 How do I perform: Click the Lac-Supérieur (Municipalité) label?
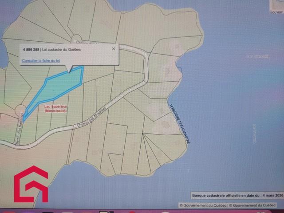(55, 108)
